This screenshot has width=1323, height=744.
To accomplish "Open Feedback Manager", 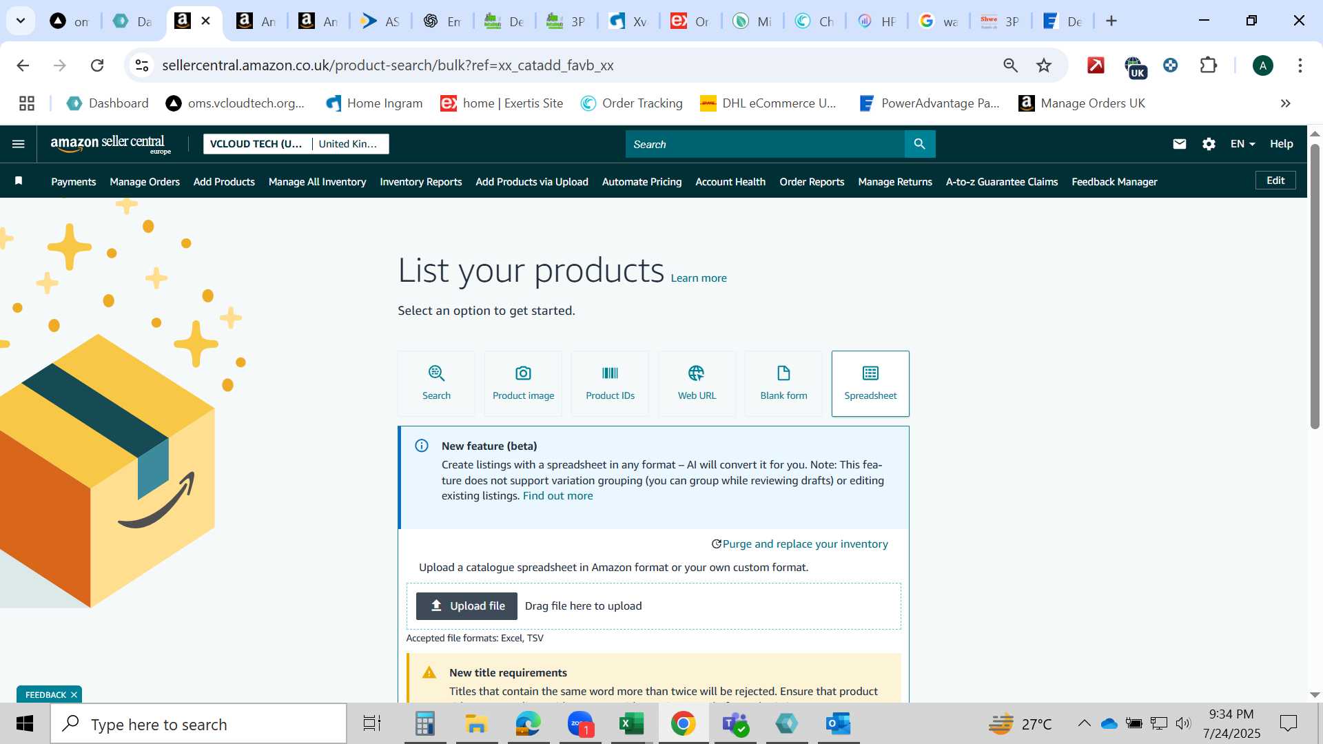I will (x=1114, y=182).
